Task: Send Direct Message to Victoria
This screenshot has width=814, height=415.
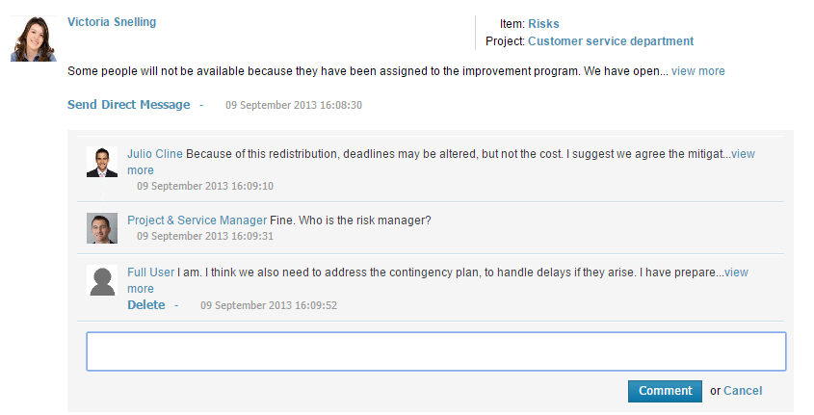Action: click(128, 105)
